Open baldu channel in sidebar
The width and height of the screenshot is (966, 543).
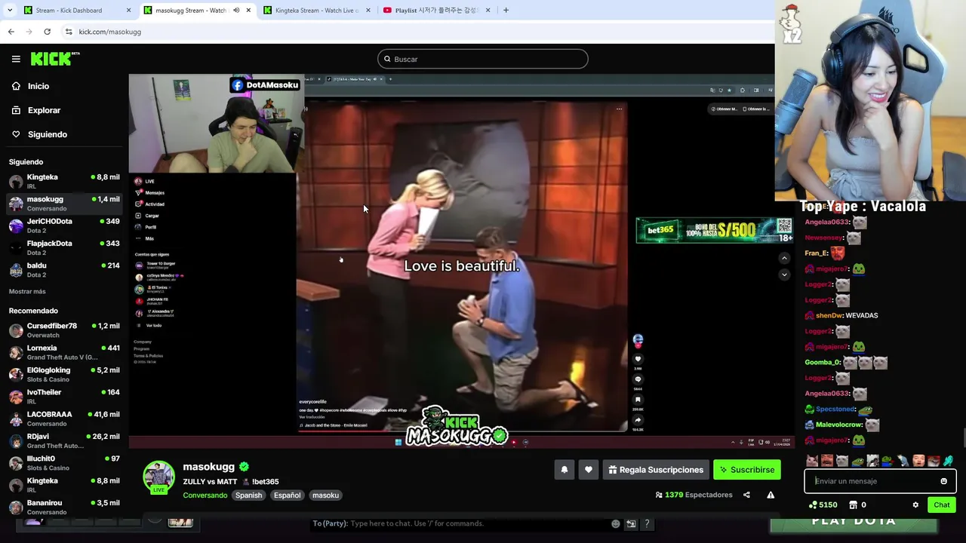pos(64,269)
